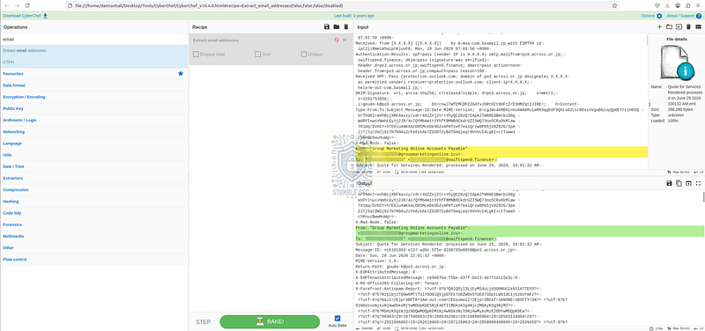Open folder as input

[x=669, y=27]
